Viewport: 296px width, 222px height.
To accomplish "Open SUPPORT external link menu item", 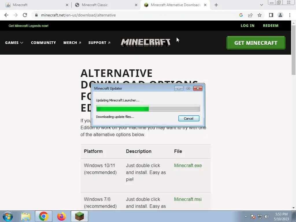I will [x=99, y=43].
